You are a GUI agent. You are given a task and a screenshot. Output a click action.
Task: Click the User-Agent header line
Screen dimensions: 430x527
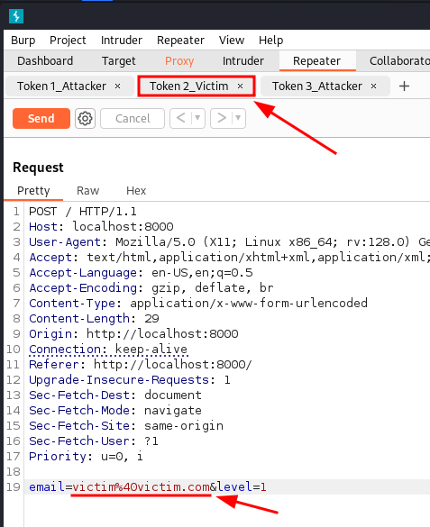coord(229,242)
